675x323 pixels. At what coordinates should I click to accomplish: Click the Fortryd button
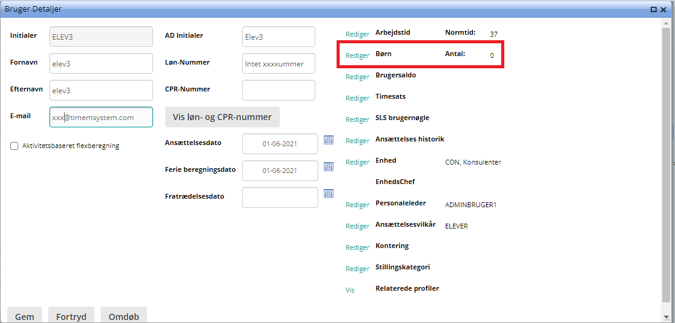(71, 316)
